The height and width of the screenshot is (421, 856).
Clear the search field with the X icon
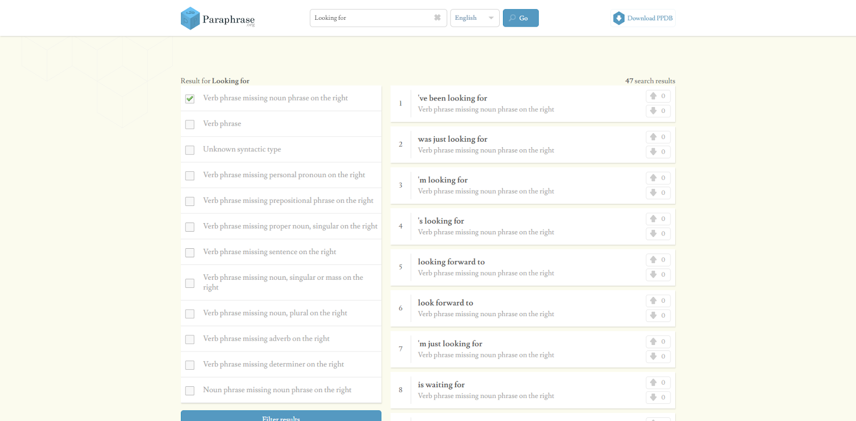437,18
